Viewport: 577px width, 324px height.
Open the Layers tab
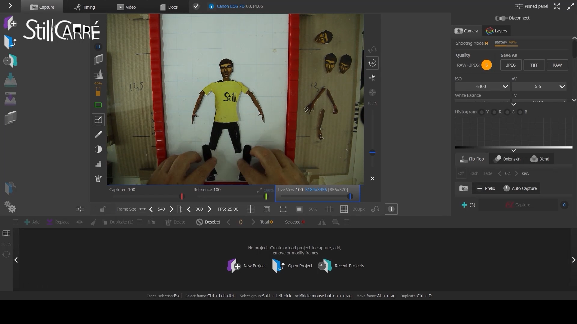[496, 31]
